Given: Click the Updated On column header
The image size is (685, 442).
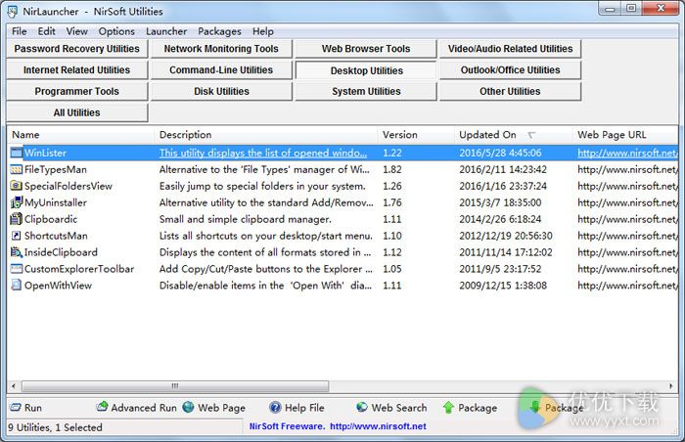Looking at the screenshot, I should pyautogui.click(x=514, y=135).
